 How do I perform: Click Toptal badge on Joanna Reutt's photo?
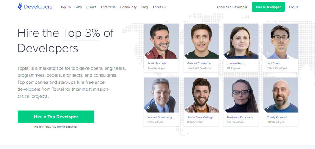228,54
